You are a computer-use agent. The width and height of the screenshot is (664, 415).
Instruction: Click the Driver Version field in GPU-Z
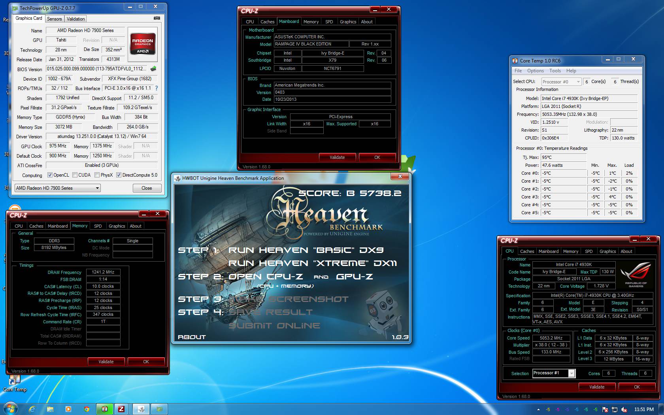pos(102,136)
